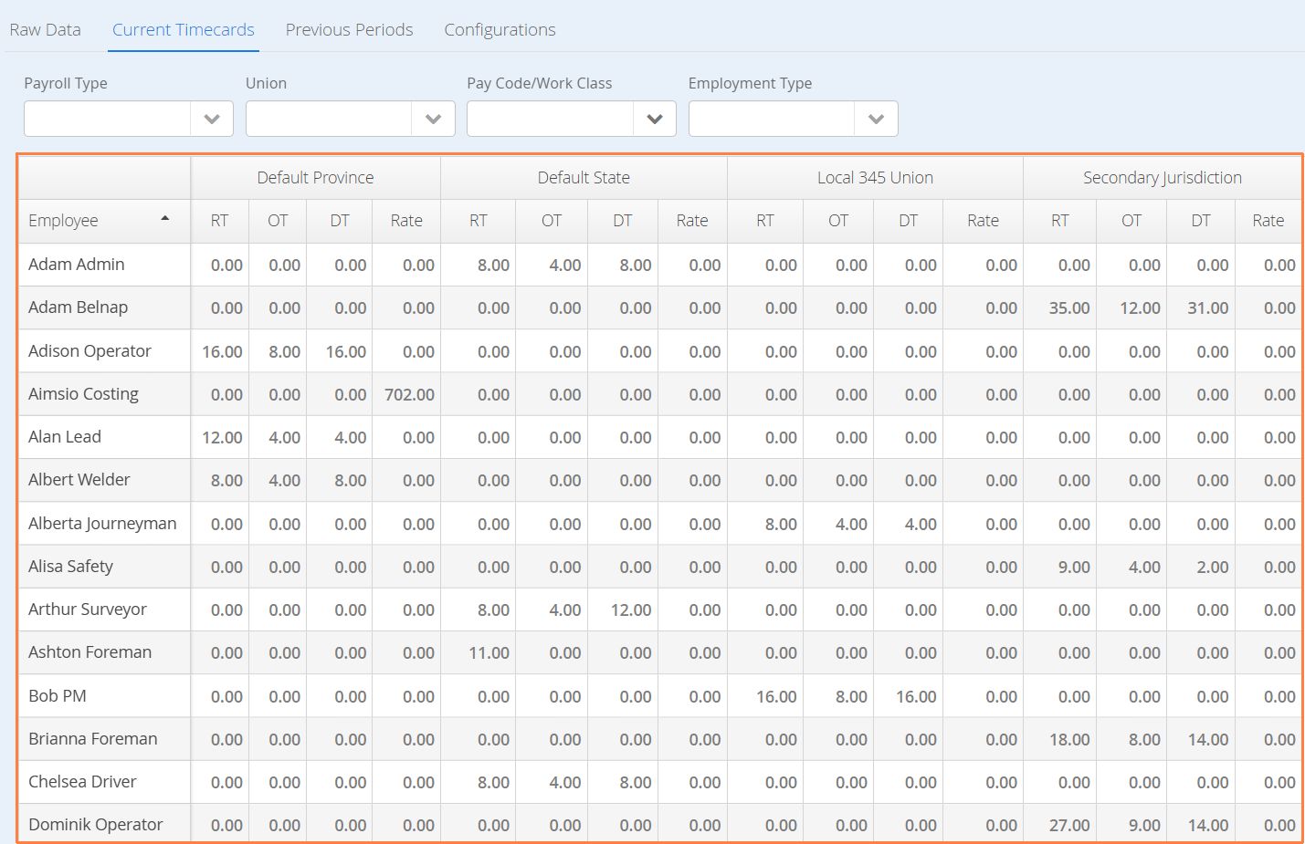Select the Chelsea Driver employee name
This screenshot has width=1305, height=844.
(82, 782)
